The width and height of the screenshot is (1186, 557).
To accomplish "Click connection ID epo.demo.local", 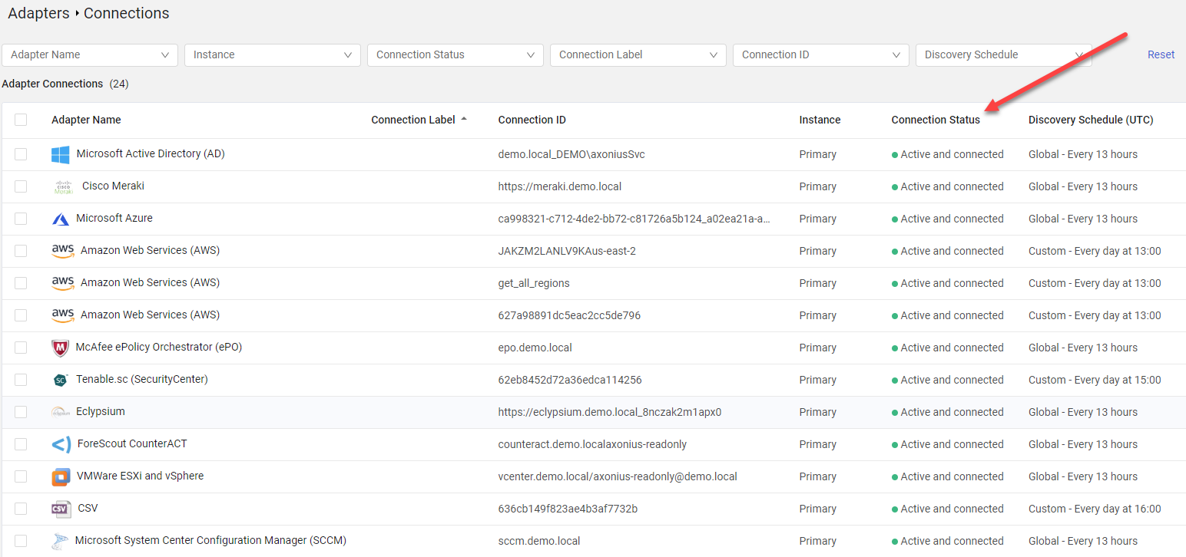I will [535, 348].
